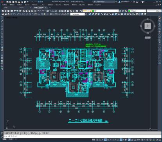
Task: Click the status bar Customization menu icon
Action: pyautogui.click(x=160, y=140)
